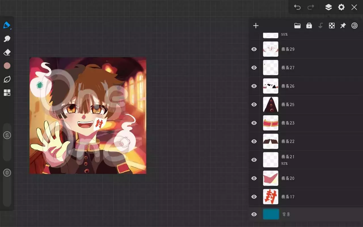Image resolution: width=363 pixels, height=227 pixels.
Task: Select the 图层25 triangle thumbnail
Action: point(271,104)
